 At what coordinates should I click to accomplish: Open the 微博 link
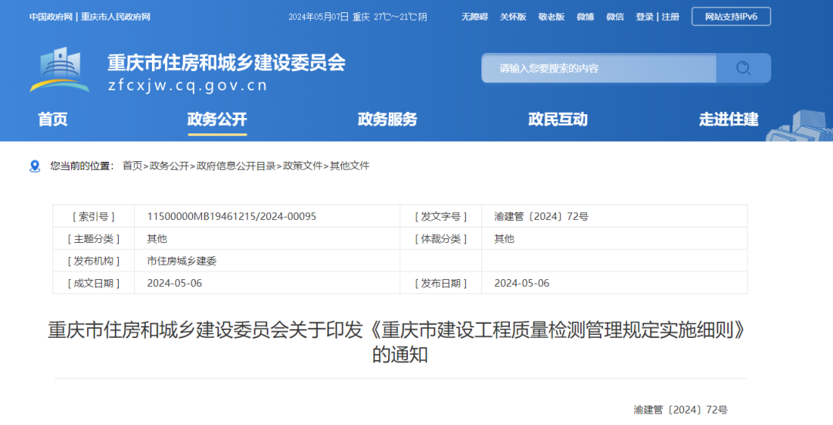pyautogui.click(x=585, y=17)
